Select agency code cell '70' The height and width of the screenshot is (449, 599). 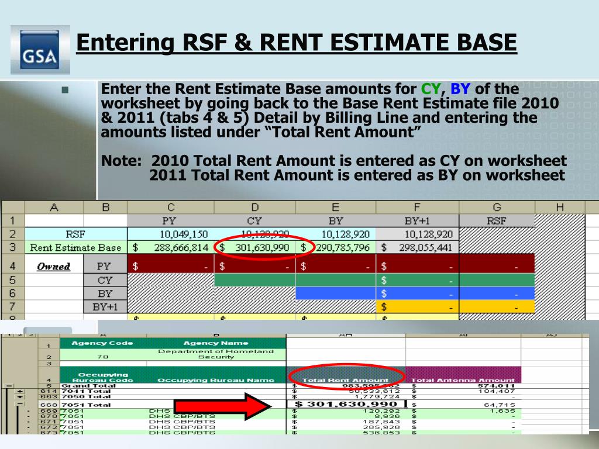tap(103, 354)
